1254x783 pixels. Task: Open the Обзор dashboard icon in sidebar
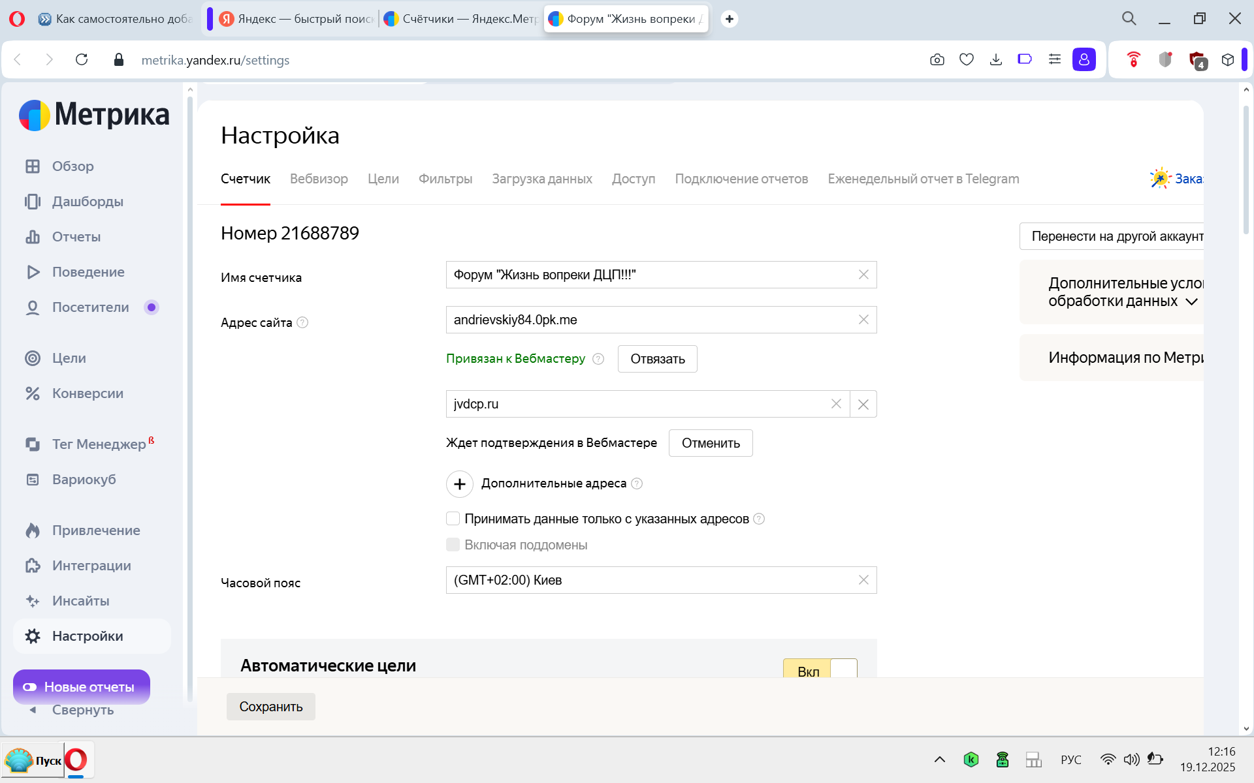[x=33, y=166]
